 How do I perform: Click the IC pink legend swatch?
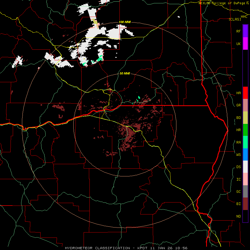click(245, 179)
